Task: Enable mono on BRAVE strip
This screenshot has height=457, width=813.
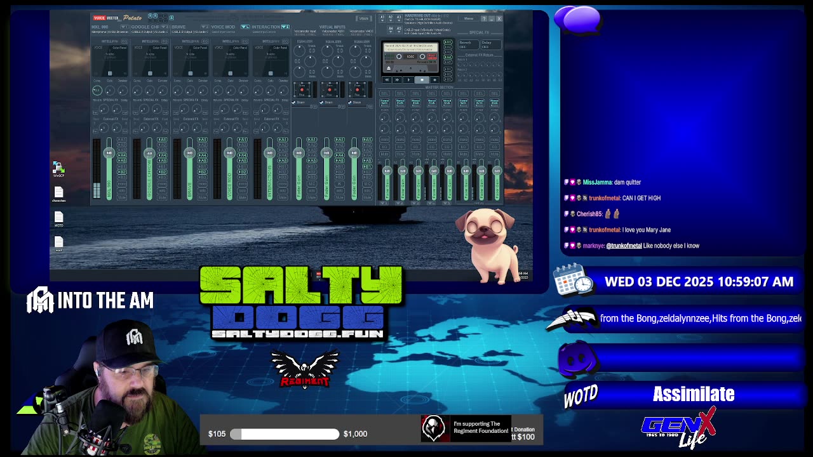Action: point(202,183)
